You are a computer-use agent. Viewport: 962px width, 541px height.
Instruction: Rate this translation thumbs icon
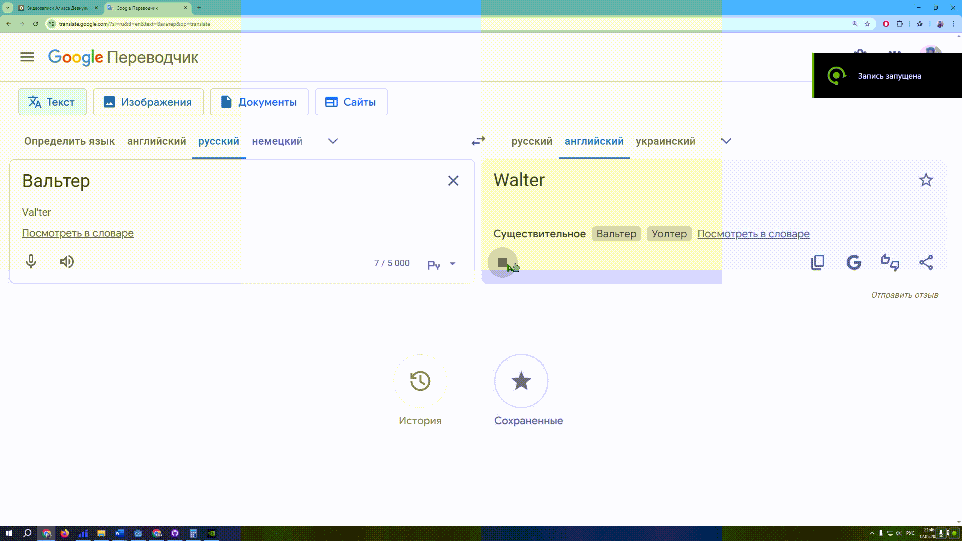pos(890,262)
